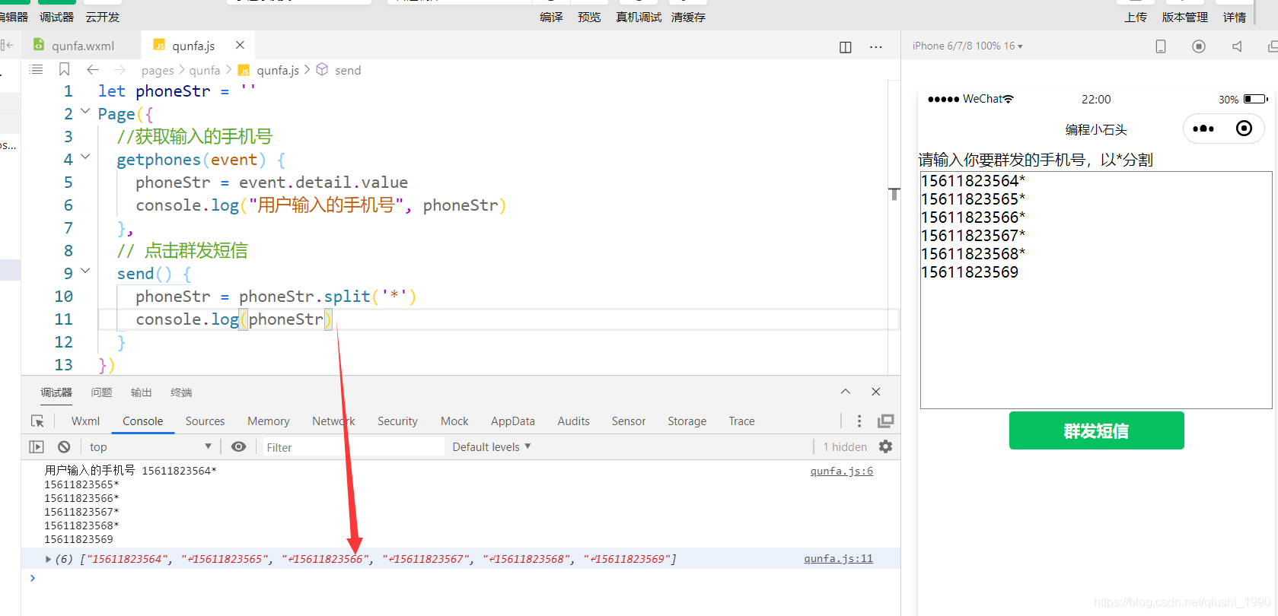Select the 调试器 panel tab
This screenshot has width=1278, height=616.
[56, 392]
